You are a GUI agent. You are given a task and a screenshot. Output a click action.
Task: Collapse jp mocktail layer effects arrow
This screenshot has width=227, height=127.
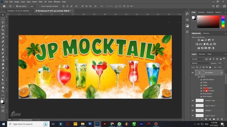point(224,73)
